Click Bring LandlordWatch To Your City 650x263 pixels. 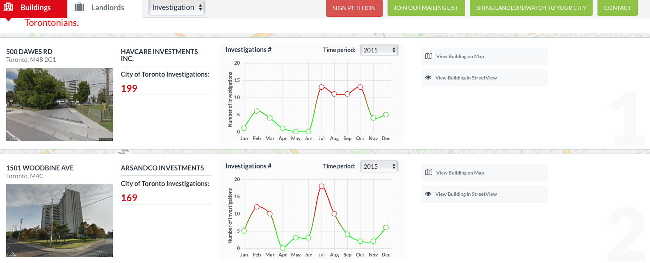(531, 8)
